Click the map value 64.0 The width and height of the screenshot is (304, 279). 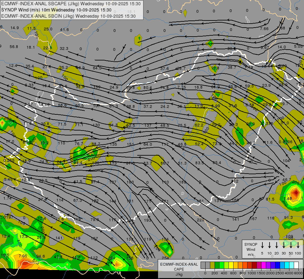tap(148, 144)
